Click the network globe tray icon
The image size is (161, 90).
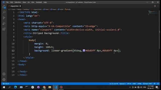coord(138,87)
